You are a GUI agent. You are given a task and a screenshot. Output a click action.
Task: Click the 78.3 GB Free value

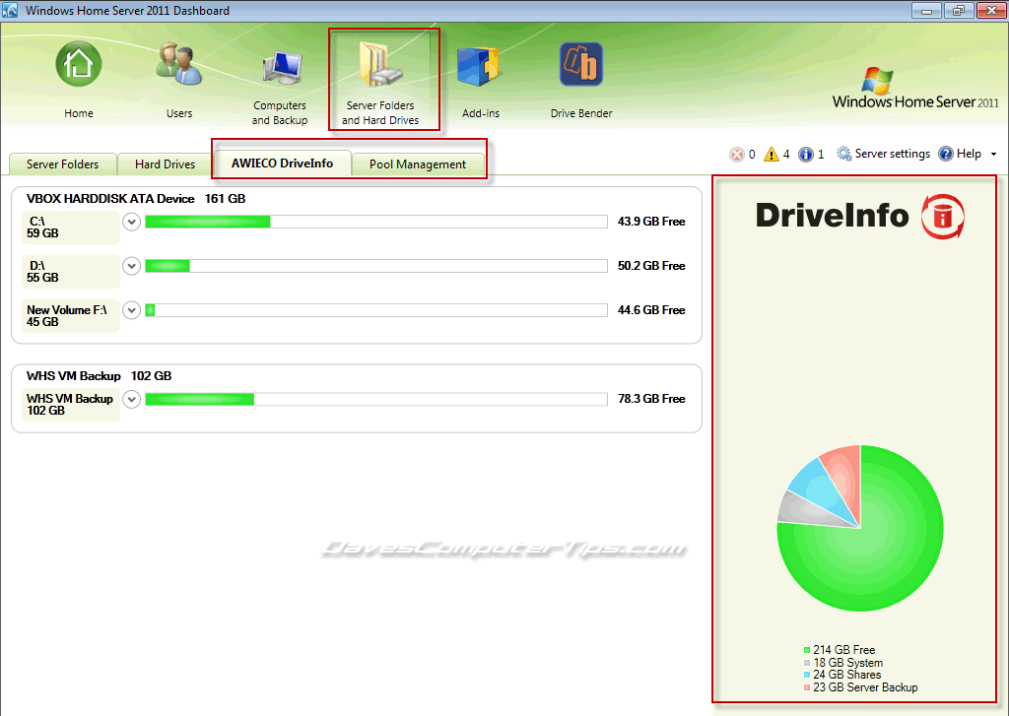[x=651, y=399]
